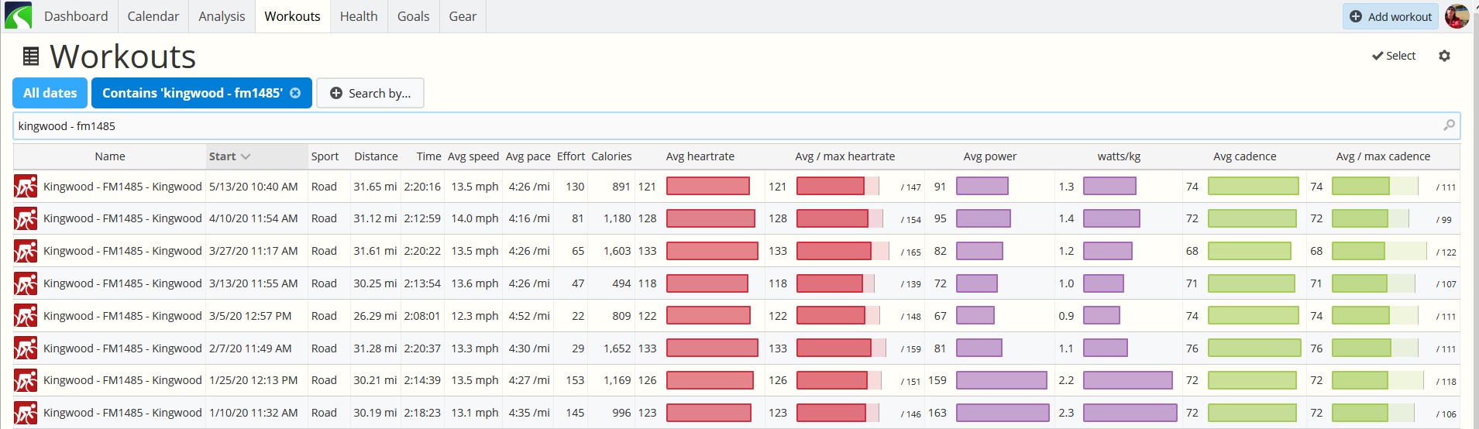1479x429 pixels.
Task: Toggle Select mode for workouts
Action: pyautogui.click(x=1394, y=56)
